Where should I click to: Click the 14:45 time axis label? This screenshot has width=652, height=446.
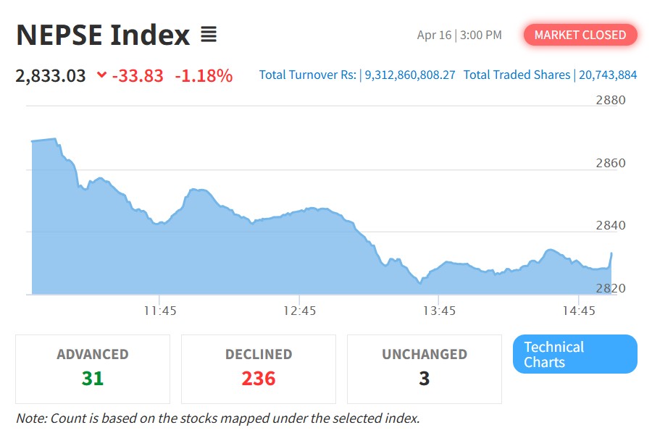(x=578, y=311)
